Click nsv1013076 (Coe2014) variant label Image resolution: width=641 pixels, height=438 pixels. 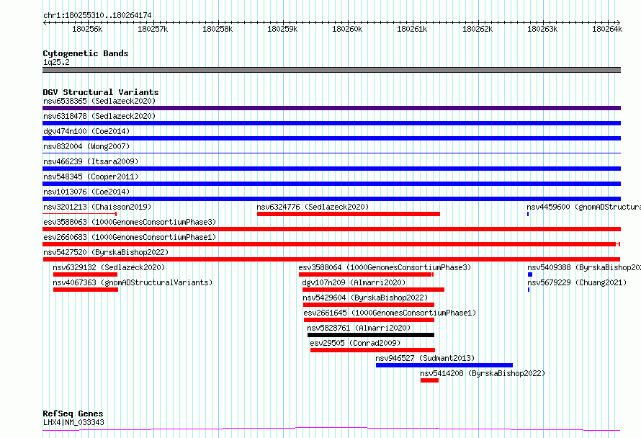coord(86,192)
